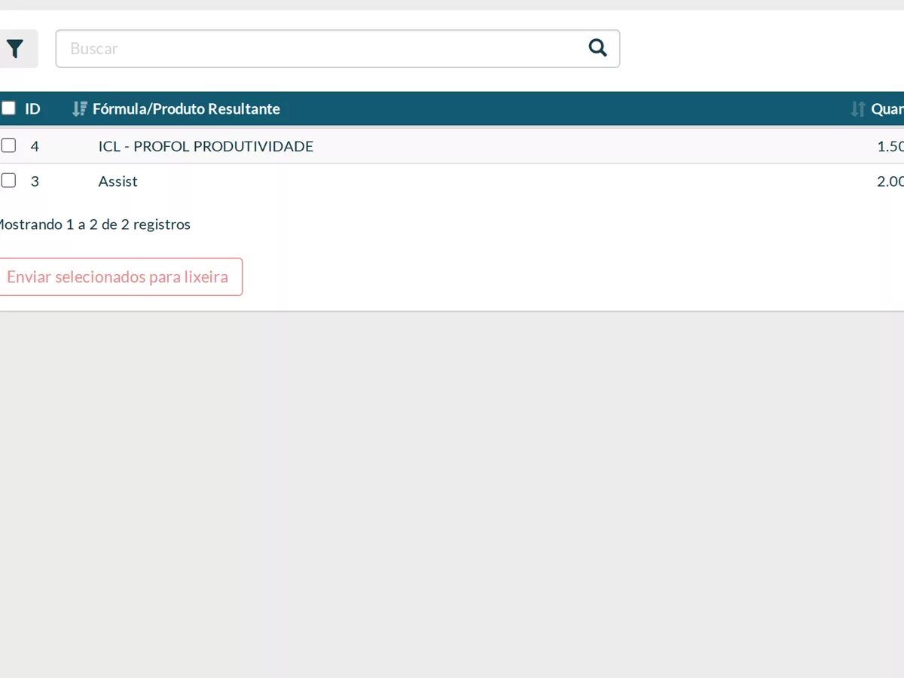
Task: Select the ICL - PROFOL PRODUTIVIDADE entry
Action: (206, 146)
